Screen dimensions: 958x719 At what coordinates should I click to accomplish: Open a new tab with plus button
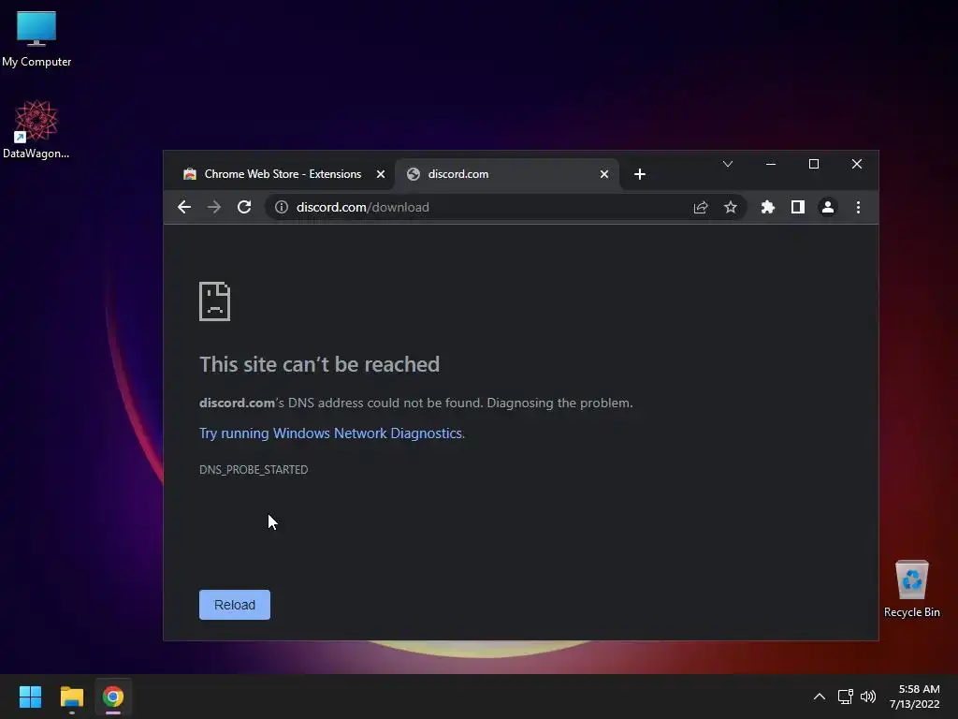tap(640, 174)
